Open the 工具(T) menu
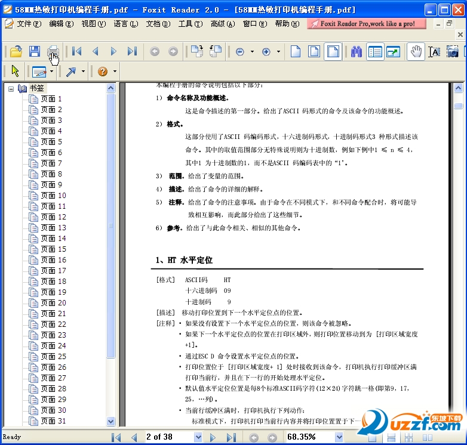Image resolution: width=467 pixels, height=445 pixels. 190,24
